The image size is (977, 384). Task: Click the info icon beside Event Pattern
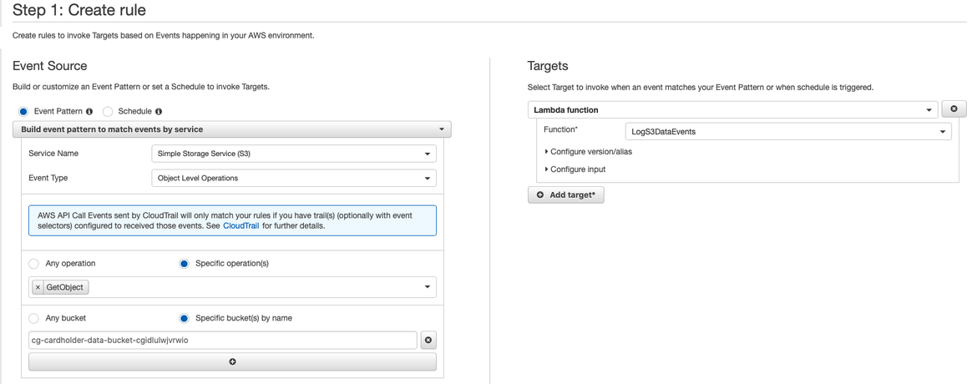coord(89,111)
